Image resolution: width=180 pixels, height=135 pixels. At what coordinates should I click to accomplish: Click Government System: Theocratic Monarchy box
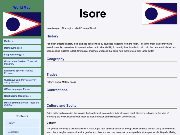22,63
